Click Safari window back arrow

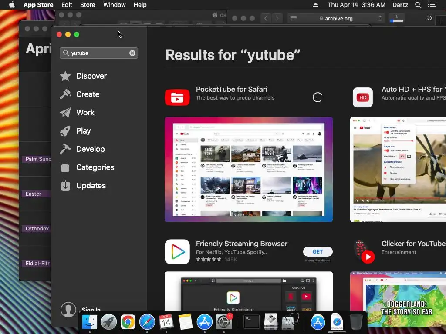click(x=266, y=18)
